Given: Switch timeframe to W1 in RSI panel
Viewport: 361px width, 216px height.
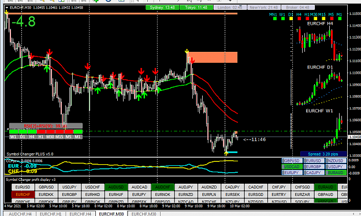Looking at the screenshot, I should pos(13,137).
